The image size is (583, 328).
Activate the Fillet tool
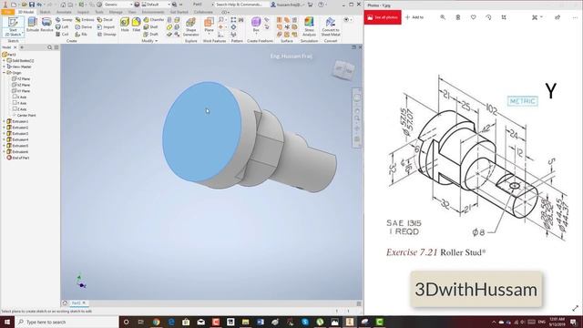(136, 25)
